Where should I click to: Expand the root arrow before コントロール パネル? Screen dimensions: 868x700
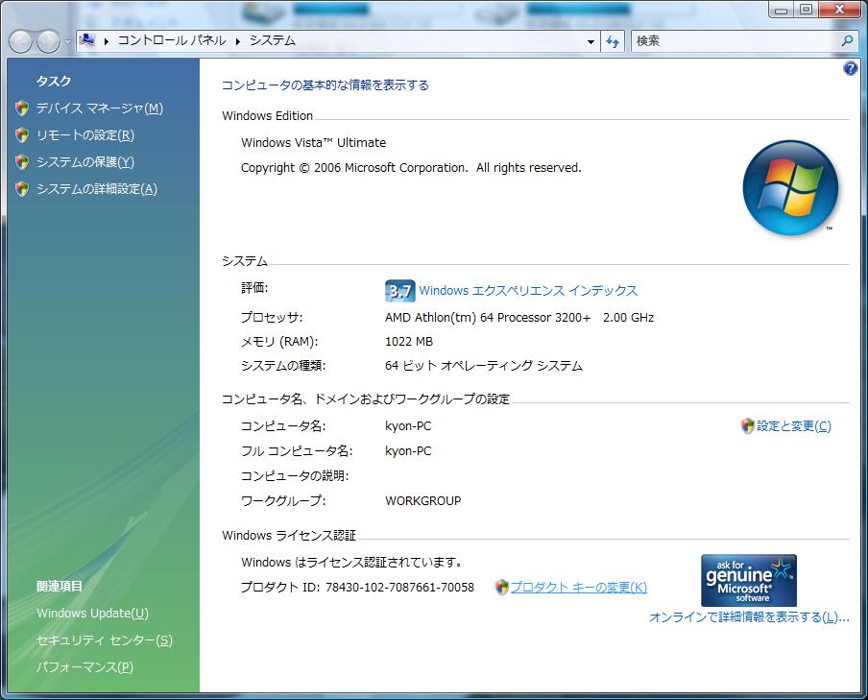point(106,41)
